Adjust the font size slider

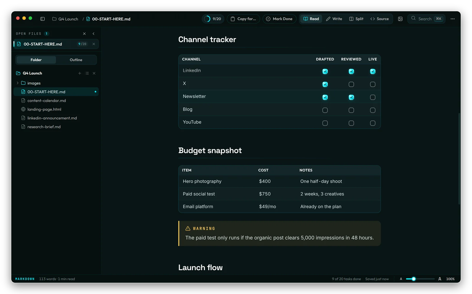pos(420,279)
